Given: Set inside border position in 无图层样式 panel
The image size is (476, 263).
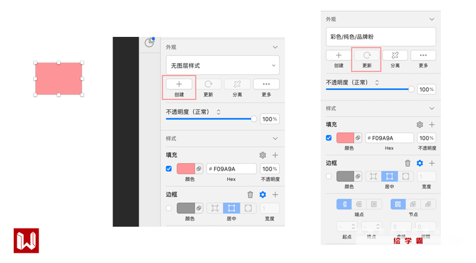Looking at the screenshot, I should click(215, 208).
